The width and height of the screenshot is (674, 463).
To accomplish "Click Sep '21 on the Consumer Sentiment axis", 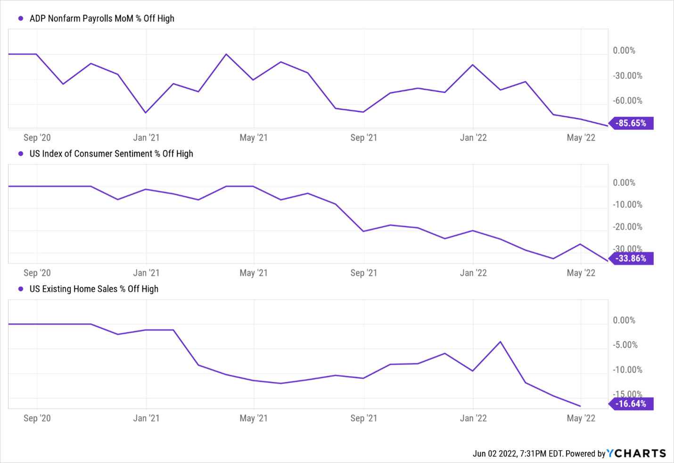I will (363, 273).
